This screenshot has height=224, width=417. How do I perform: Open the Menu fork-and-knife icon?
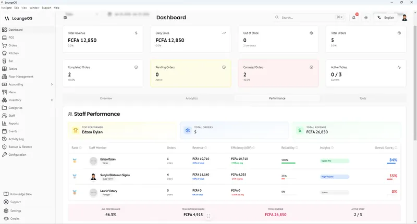click(x=4, y=92)
